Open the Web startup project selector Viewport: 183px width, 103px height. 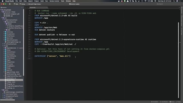click(x=16, y=4)
